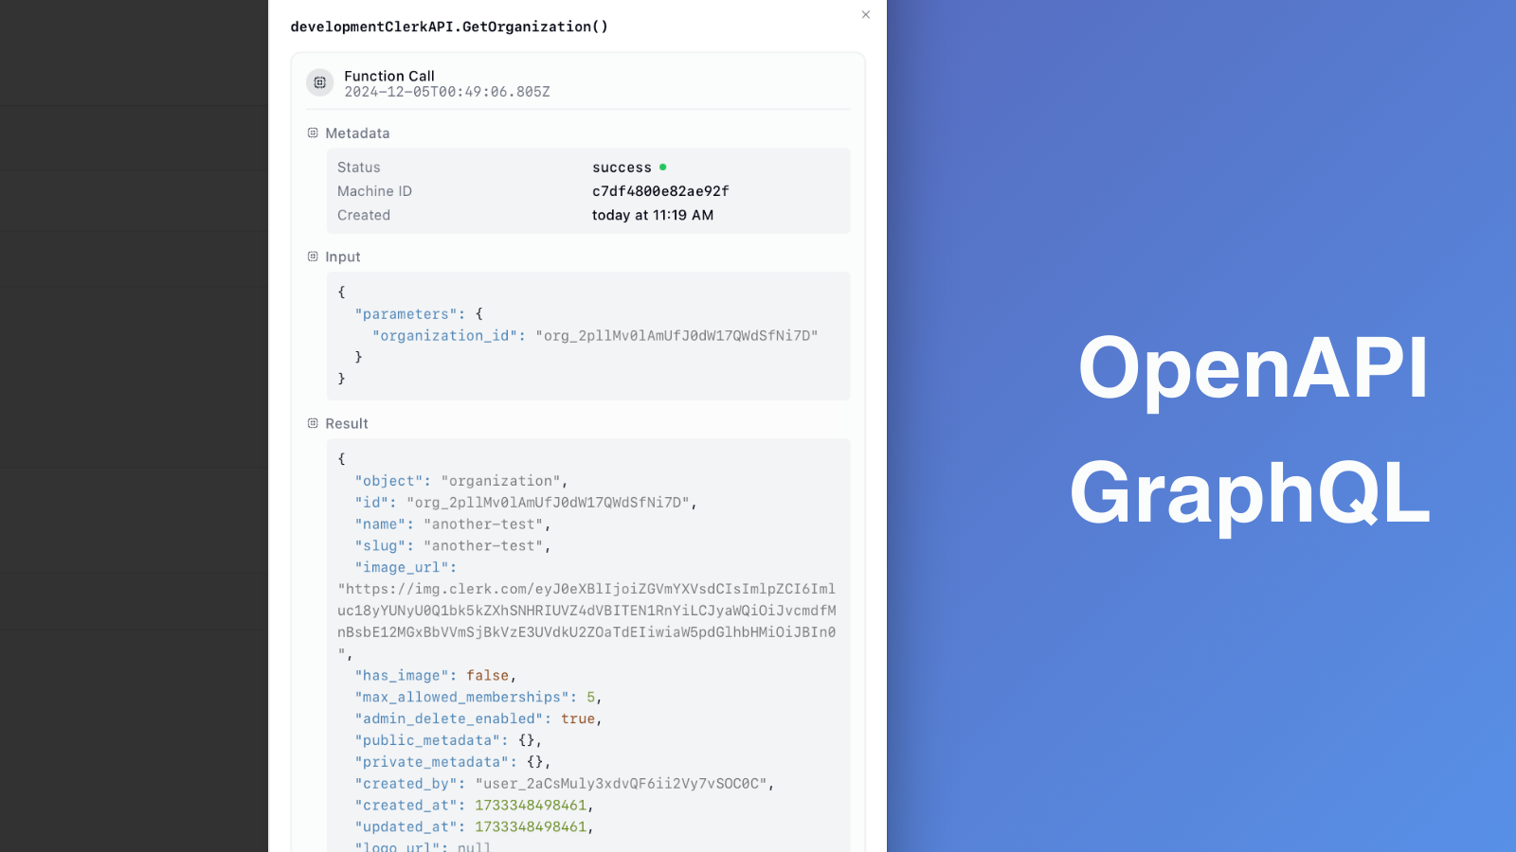Viewport: 1516px width, 852px height.
Task: Select the "organization" value in Result
Action: click(x=500, y=481)
